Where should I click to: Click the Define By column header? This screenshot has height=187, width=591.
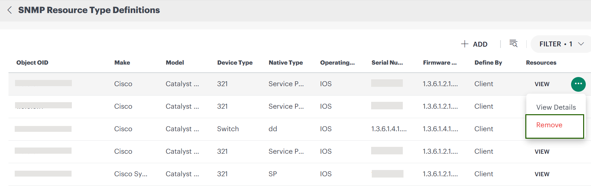[x=488, y=63]
